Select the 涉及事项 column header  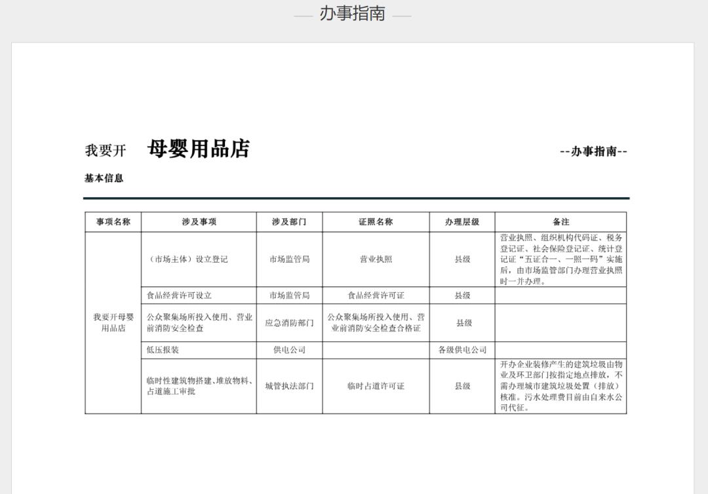(x=197, y=221)
